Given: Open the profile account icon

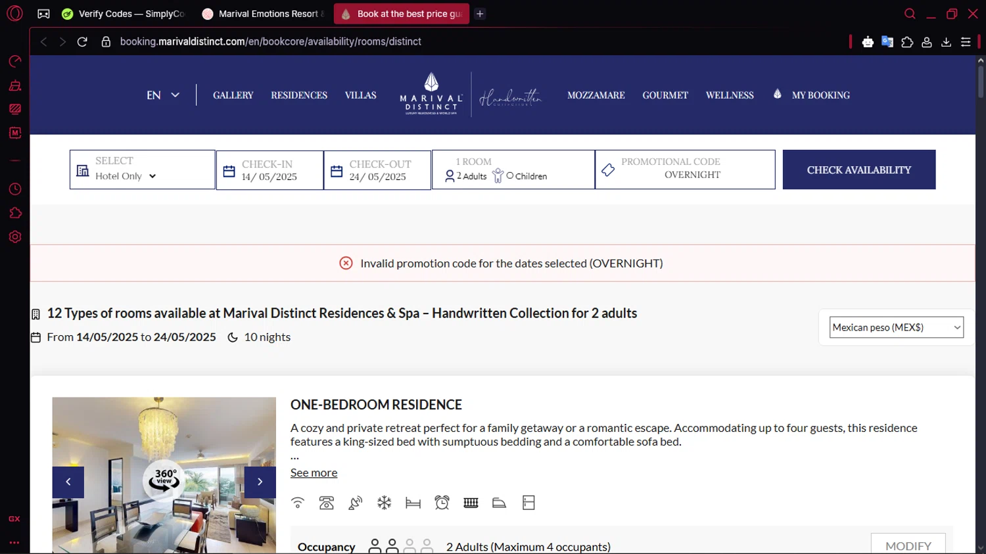Looking at the screenshot, I should (927, 42).
